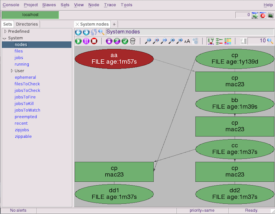The width and height of the screenshot is (275, 214).
Task: Switch to the Directories tab
Action: tap(27, 24)
